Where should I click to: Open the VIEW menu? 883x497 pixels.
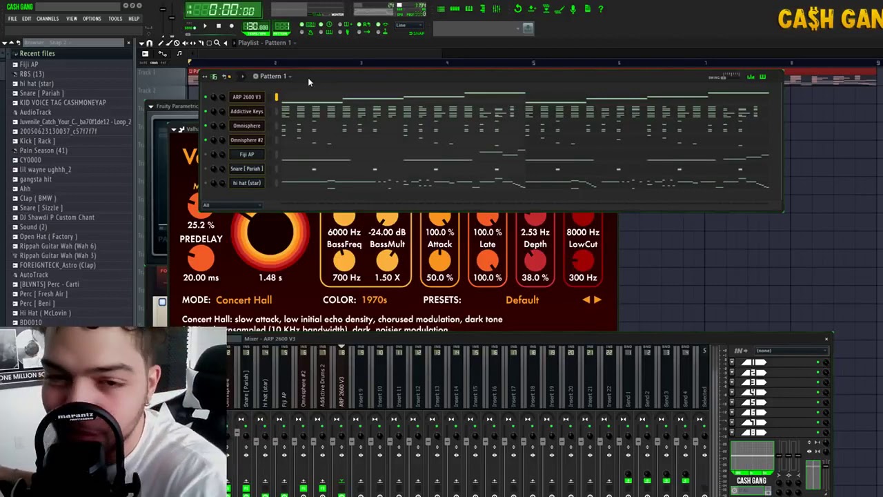coord(72,19)
